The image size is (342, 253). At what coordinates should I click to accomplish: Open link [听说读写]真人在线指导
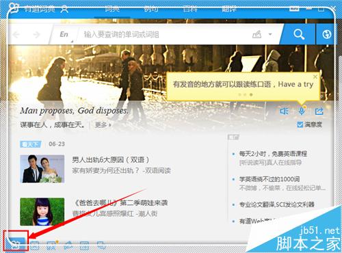tap(270, 163)
